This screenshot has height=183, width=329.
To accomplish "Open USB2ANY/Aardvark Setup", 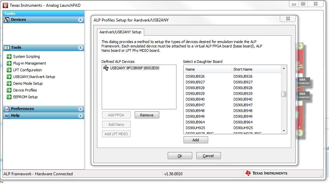I will point(34,77).
